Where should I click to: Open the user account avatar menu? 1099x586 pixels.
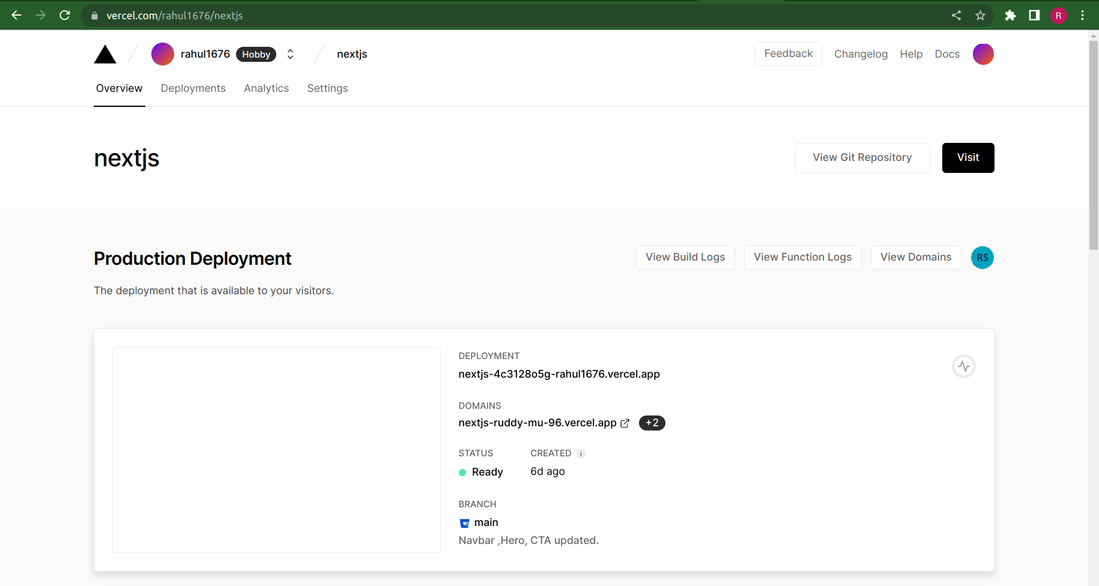click(x=983, y=54)
